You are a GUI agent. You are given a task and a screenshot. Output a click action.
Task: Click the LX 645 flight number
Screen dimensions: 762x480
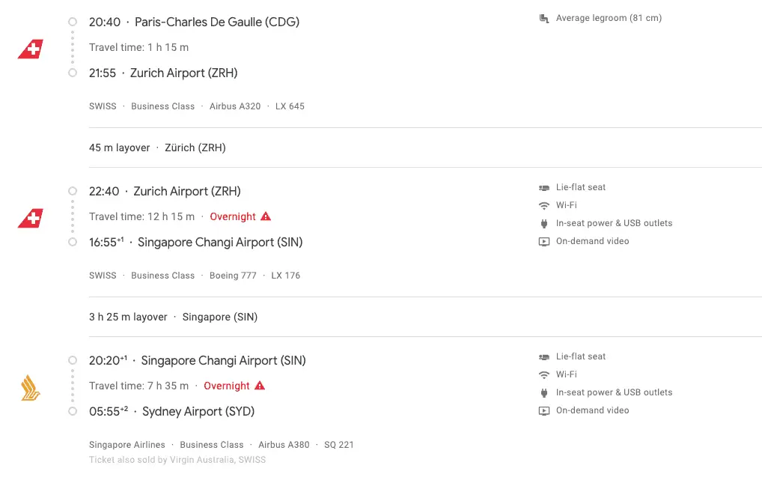(290, 106)
